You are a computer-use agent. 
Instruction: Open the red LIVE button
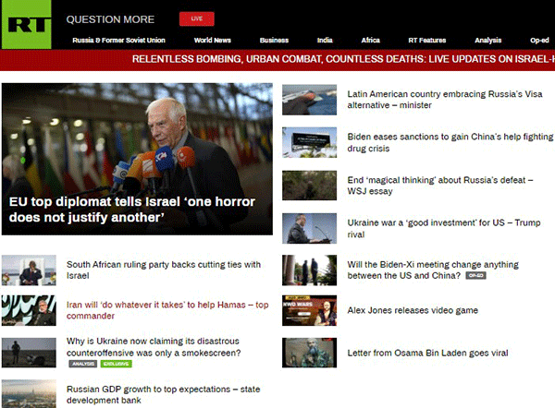pyautogui.click(x=197, y=18)
